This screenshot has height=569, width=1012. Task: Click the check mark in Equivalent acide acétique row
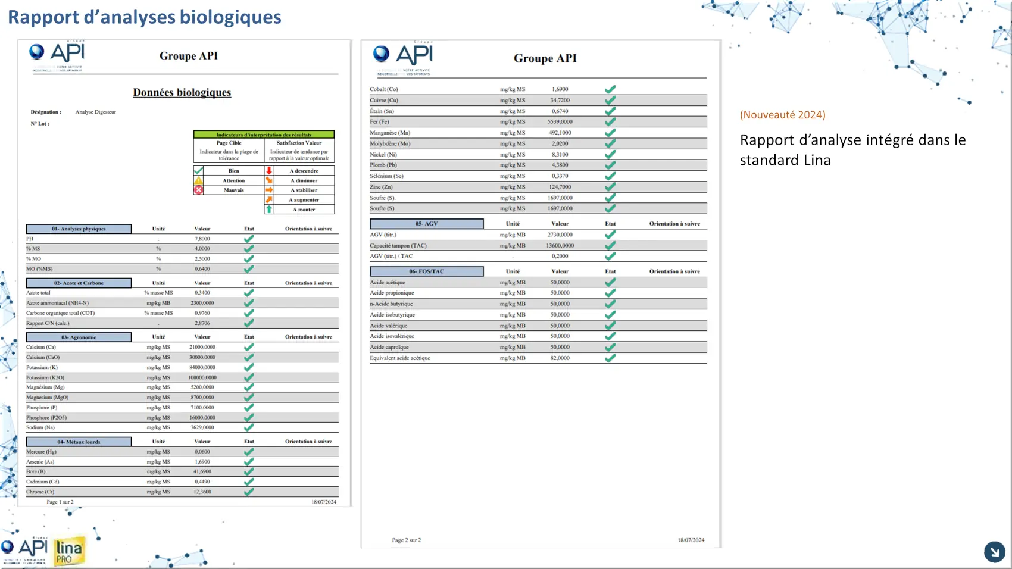(610, 358)
